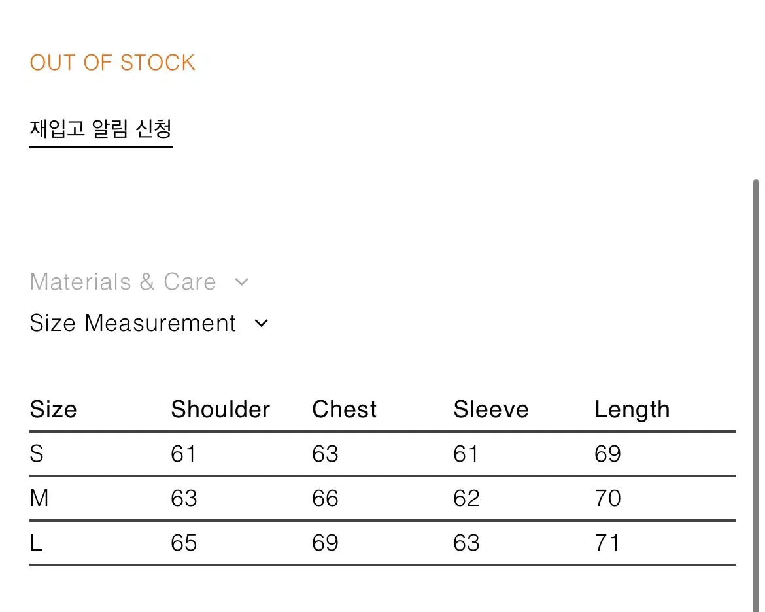Click the page's vertical scrollbar
765x612 pixels.
[x=756, y=396]
